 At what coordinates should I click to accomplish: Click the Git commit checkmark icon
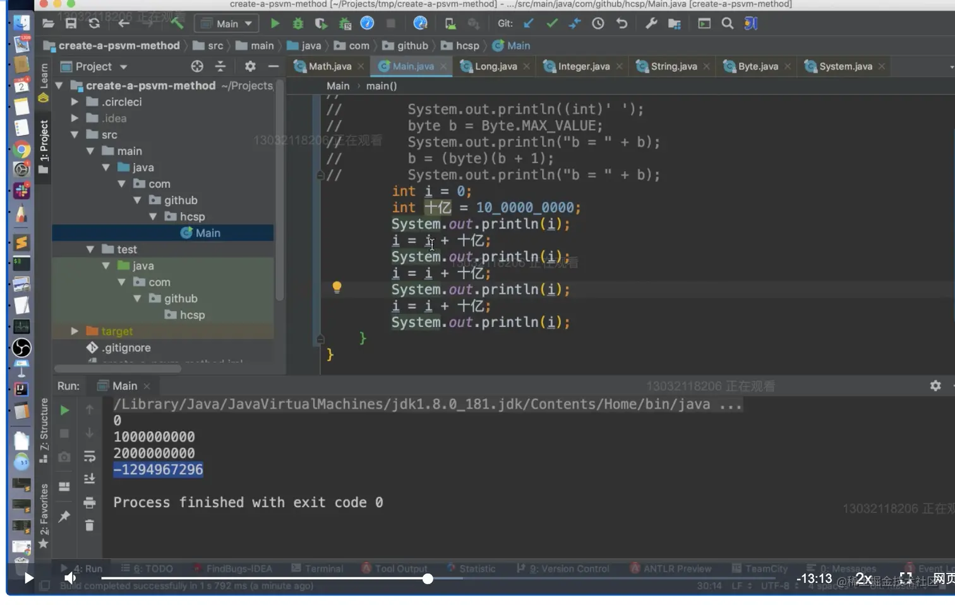[551, 24]
